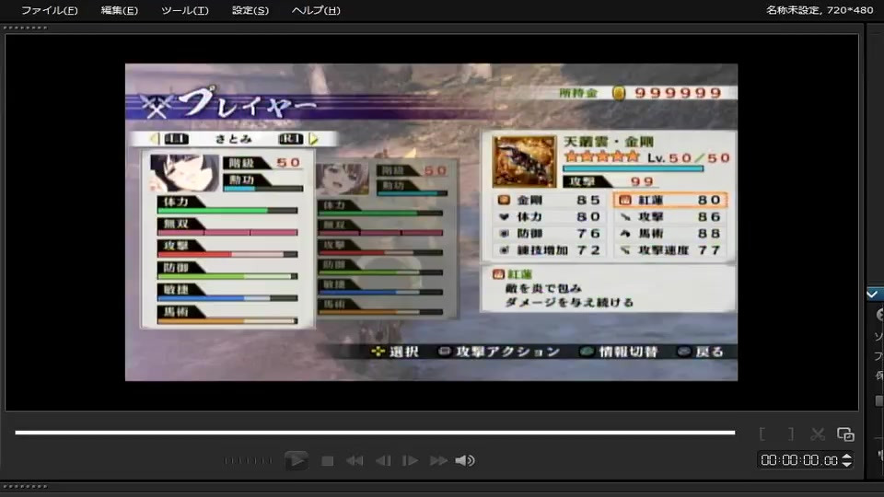Open the ファイル(F) menu
This screenshot has height=497, width=884.
(50, 10)
